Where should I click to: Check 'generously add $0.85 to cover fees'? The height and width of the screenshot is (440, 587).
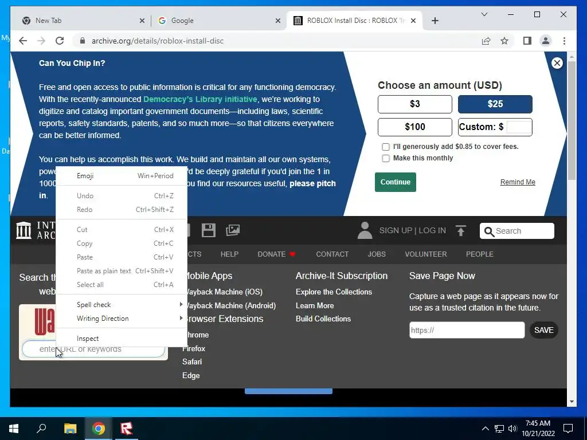pyautogui.click(x=386, y=147)
